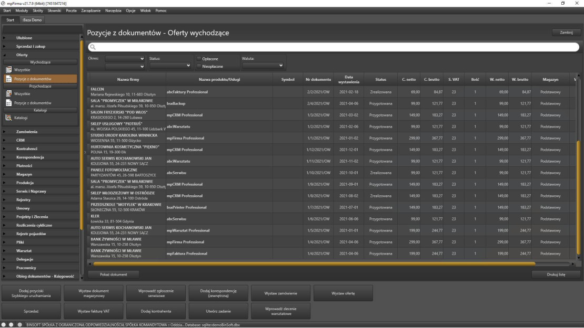Open the Narzędzia menu

pyautogui.click(x=113, y=11)
